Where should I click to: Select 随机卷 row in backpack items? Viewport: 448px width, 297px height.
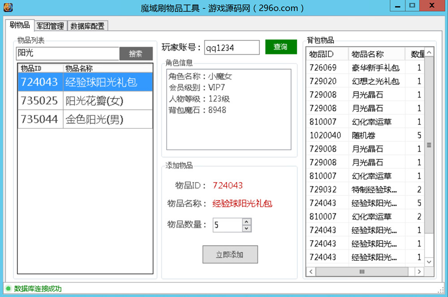click(x=363, y=135)
